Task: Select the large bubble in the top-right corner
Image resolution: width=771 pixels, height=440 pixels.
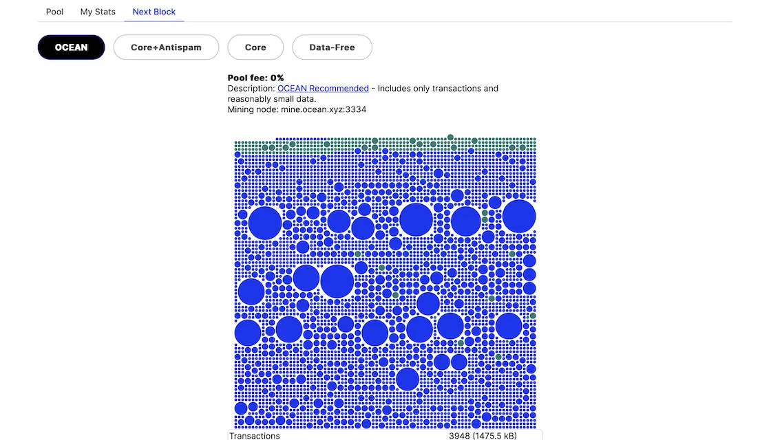Action: [x=519, y=216]
